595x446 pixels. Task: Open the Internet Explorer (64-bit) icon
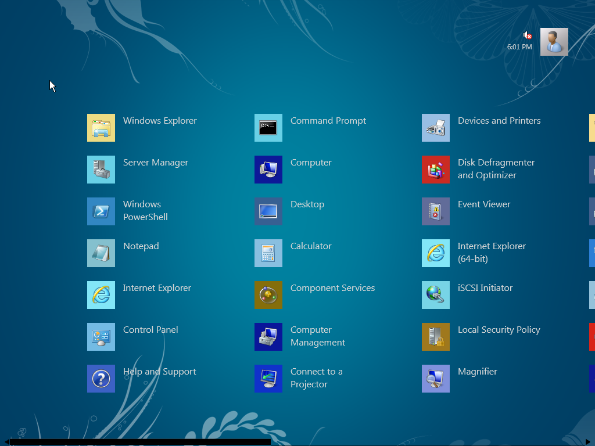[x=436, y=253]
